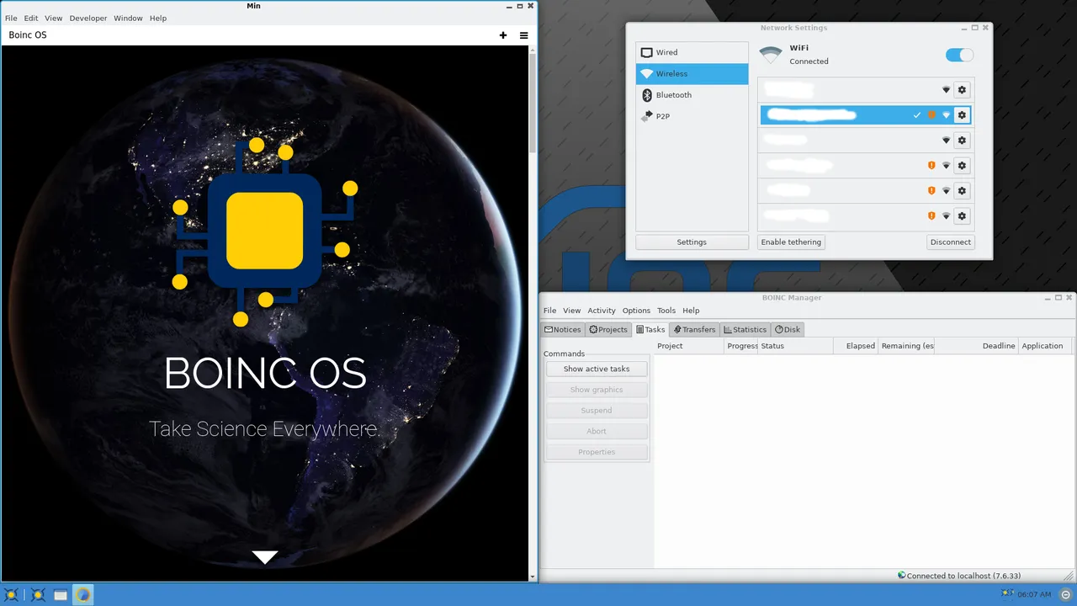This screenshot has width=1077, height=606.
Task: Open the Window menu in Min browser
Action: pyautogui.click(x=128, y=18)
